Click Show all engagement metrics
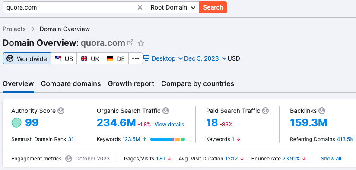Screen dimensions: 356x170 [x=331, y=159]
